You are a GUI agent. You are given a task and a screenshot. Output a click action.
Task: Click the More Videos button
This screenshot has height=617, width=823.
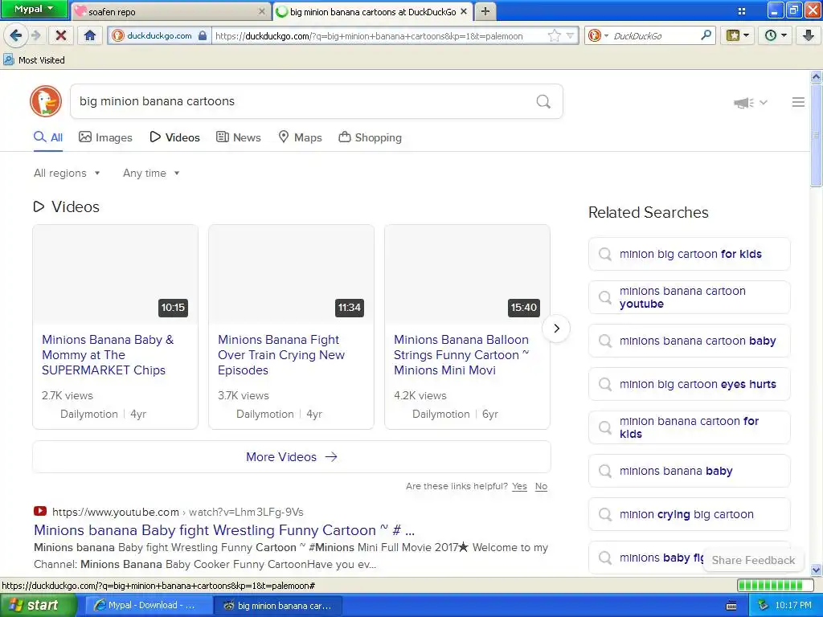(291, 457)
